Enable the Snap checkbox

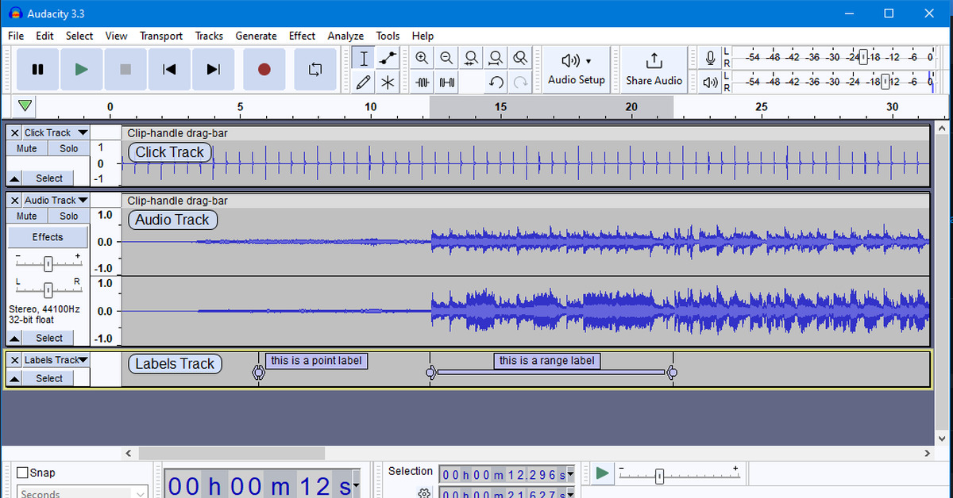[23, 473]
